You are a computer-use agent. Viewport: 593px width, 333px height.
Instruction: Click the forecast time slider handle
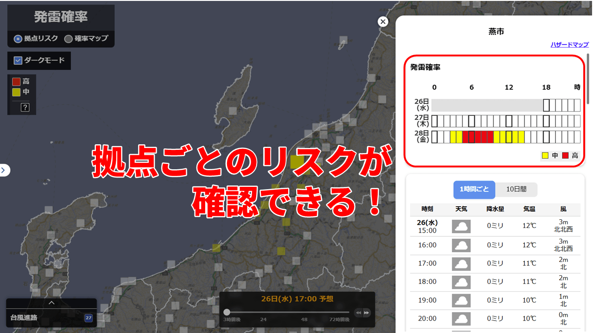pyautogui.click(x=227, y=312)
